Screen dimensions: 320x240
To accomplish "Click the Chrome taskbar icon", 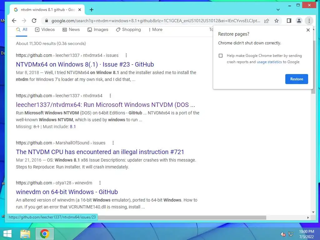I will click(44, 234).
